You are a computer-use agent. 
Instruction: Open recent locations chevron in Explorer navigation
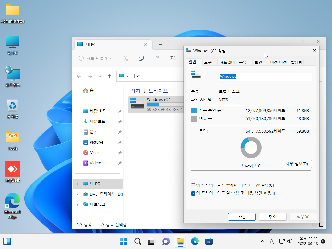coord(100,76)
